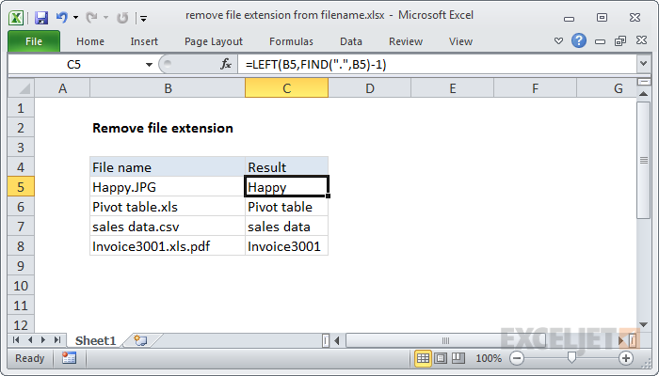Screen dimensions: 659x376
Task: Switch to Page Layout view icon
Action: 441,358
